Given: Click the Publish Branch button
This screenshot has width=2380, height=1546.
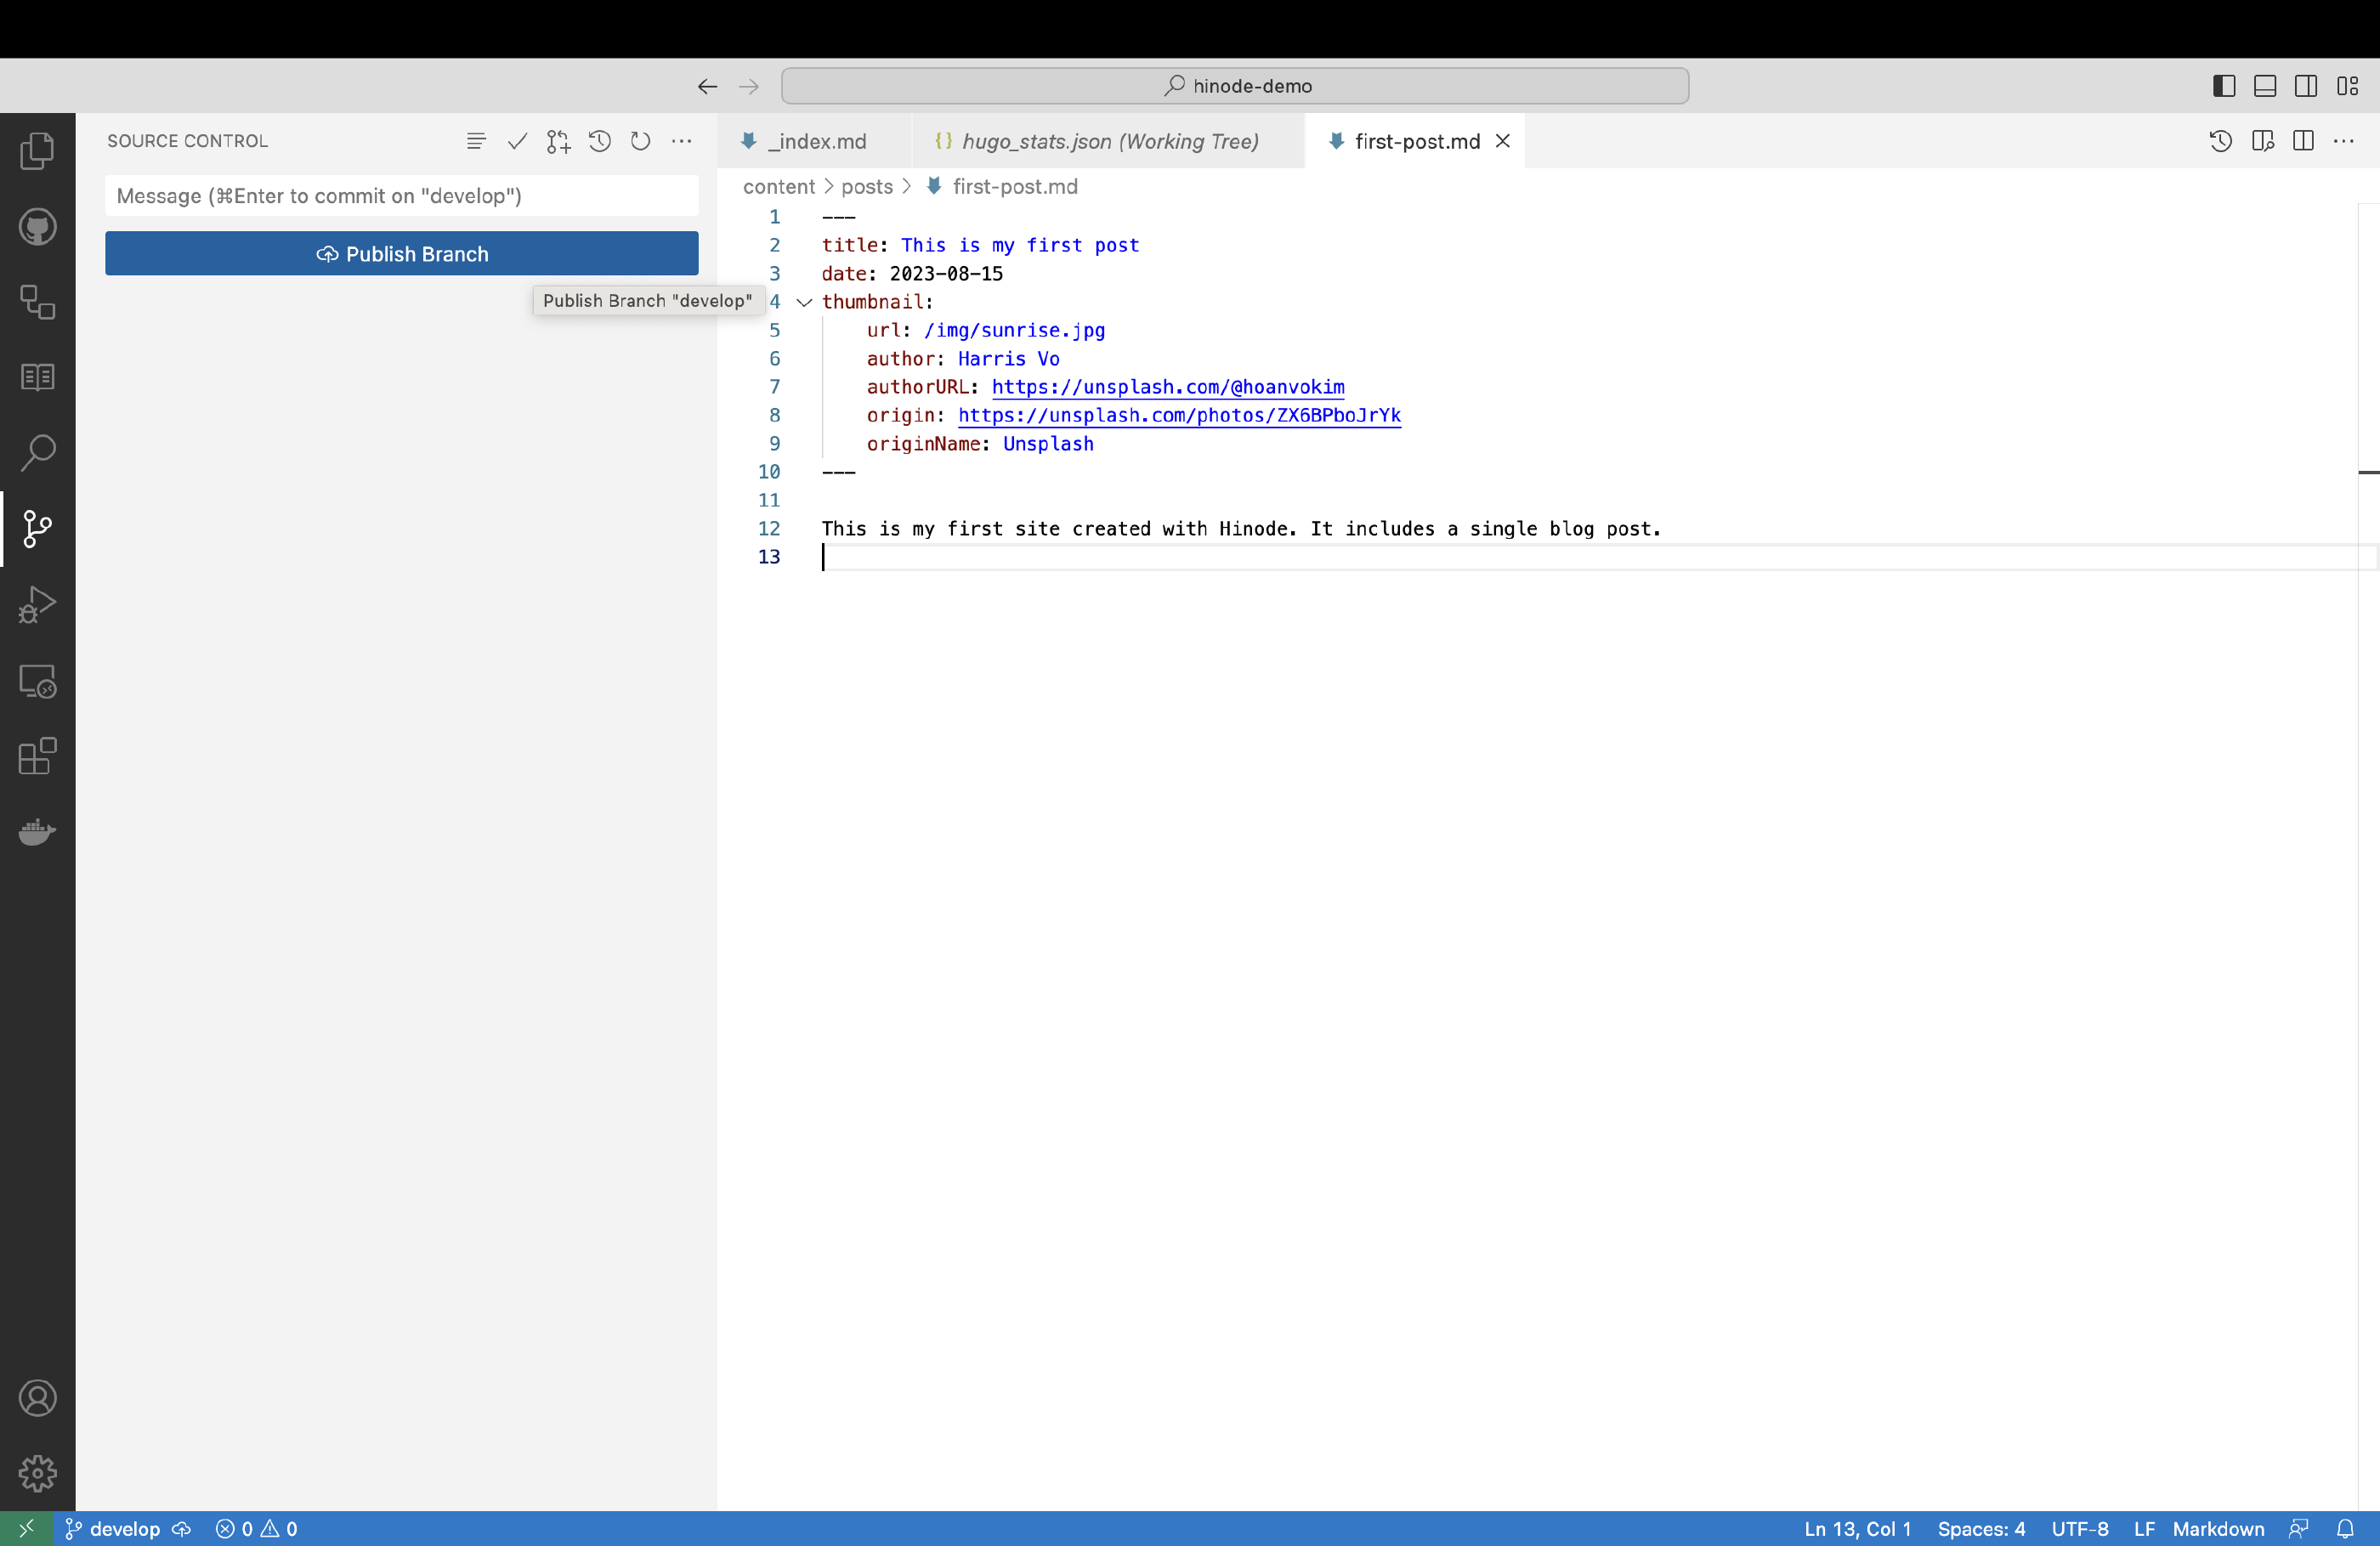Looking at the screenshot, I should coord(402,253).
